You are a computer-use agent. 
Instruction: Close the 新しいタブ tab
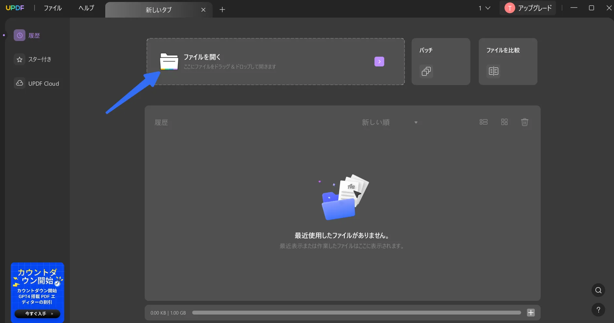coord(203,10)
